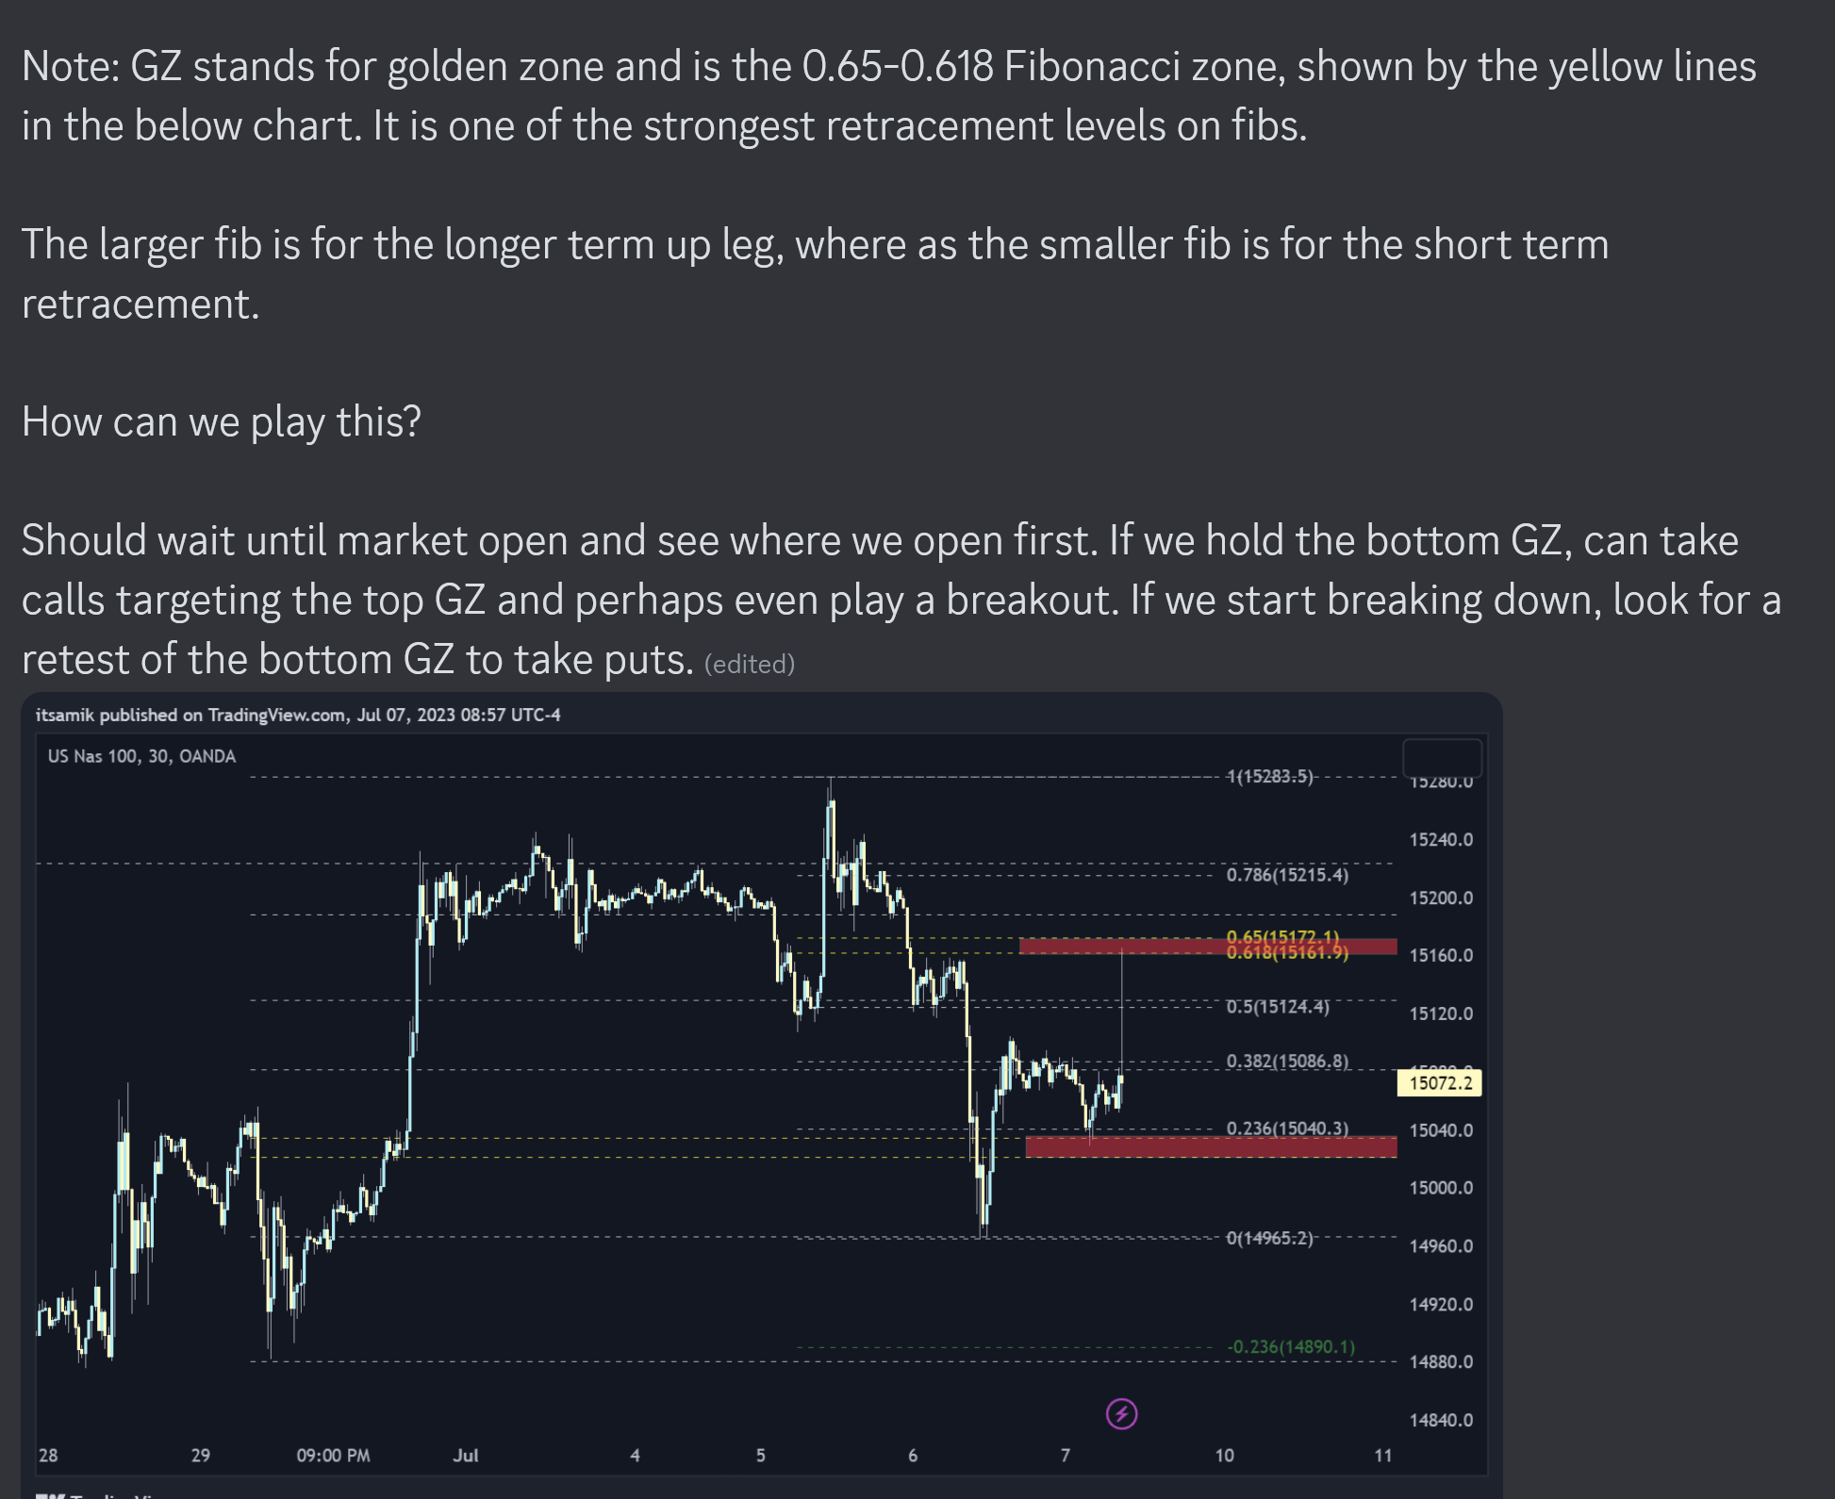
Task: Select the 1(15283.5) fib top label
Action: pyautogui.click(x=1269, y=776)
